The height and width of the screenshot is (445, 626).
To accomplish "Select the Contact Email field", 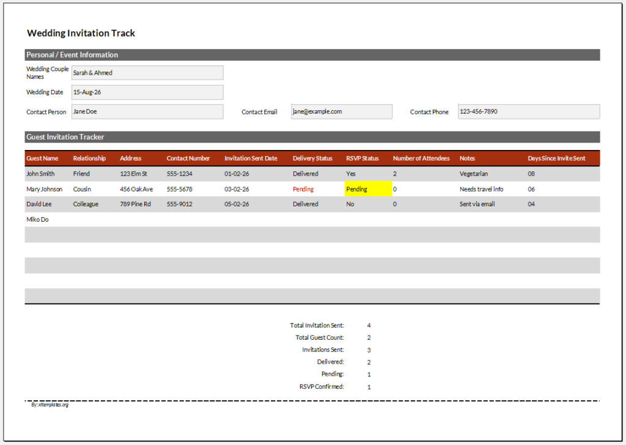I will 341,112.
